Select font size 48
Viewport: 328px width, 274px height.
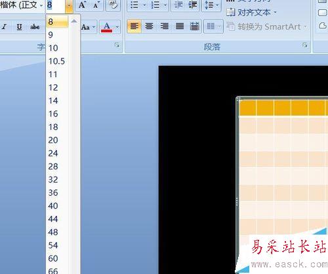pyautogui.click(x=57, y=232)
